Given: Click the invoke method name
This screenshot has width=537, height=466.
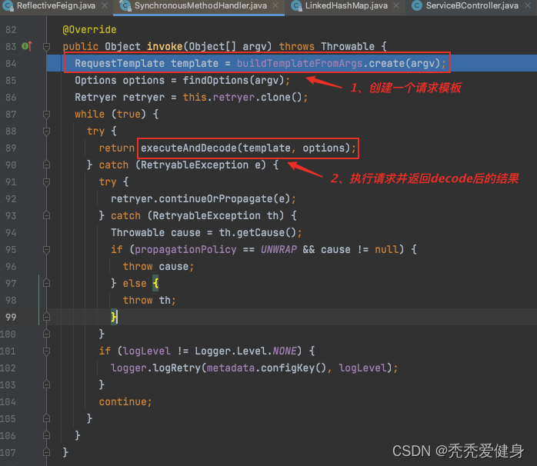Looking at the screenshot, I should [x=165, y=46].
